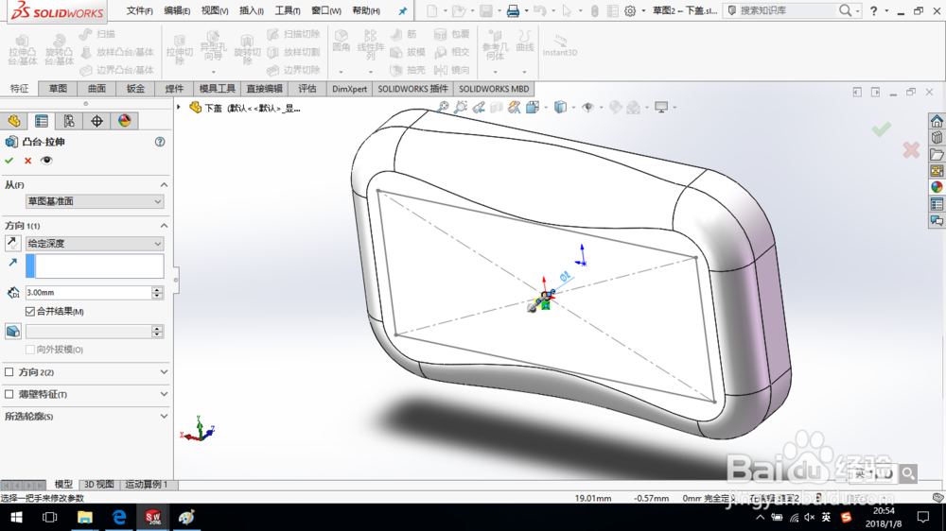Confirm feature with corner green checkmark
946x531 pixels.
click(x=882, y=128)
